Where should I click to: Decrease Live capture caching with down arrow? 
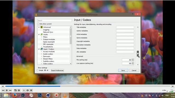point(133,64)
